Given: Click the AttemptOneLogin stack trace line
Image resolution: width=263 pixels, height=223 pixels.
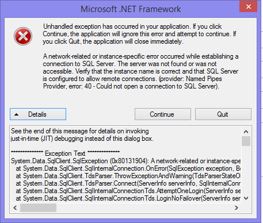Looking at the screenshot, I should [x=128, y=191].
